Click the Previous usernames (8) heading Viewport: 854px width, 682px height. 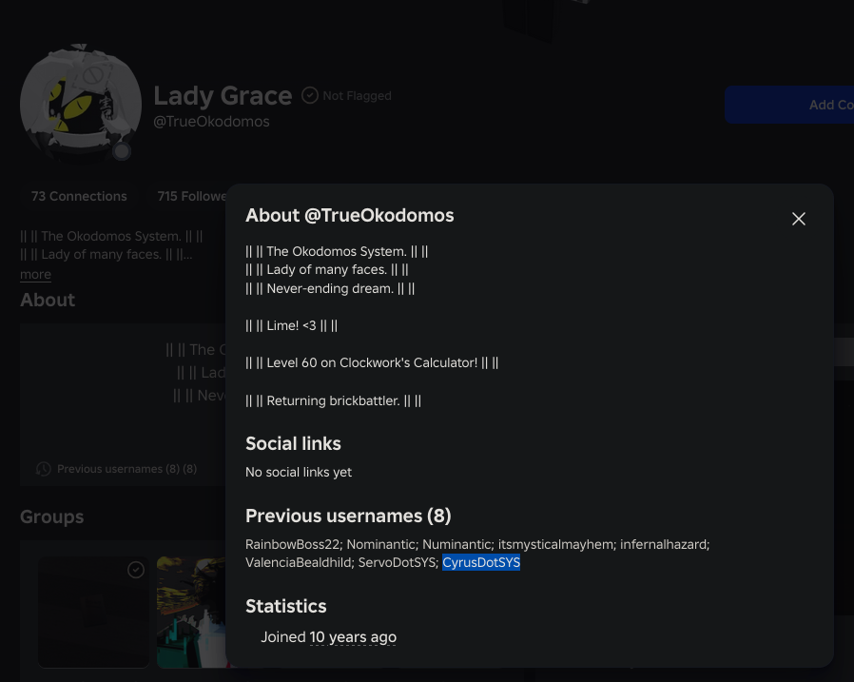348,516
